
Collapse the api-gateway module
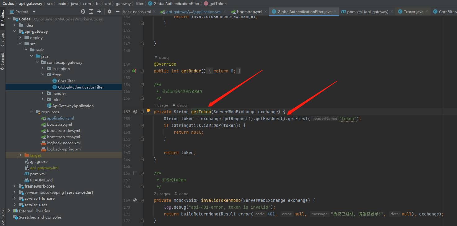(x=15, y=31)
